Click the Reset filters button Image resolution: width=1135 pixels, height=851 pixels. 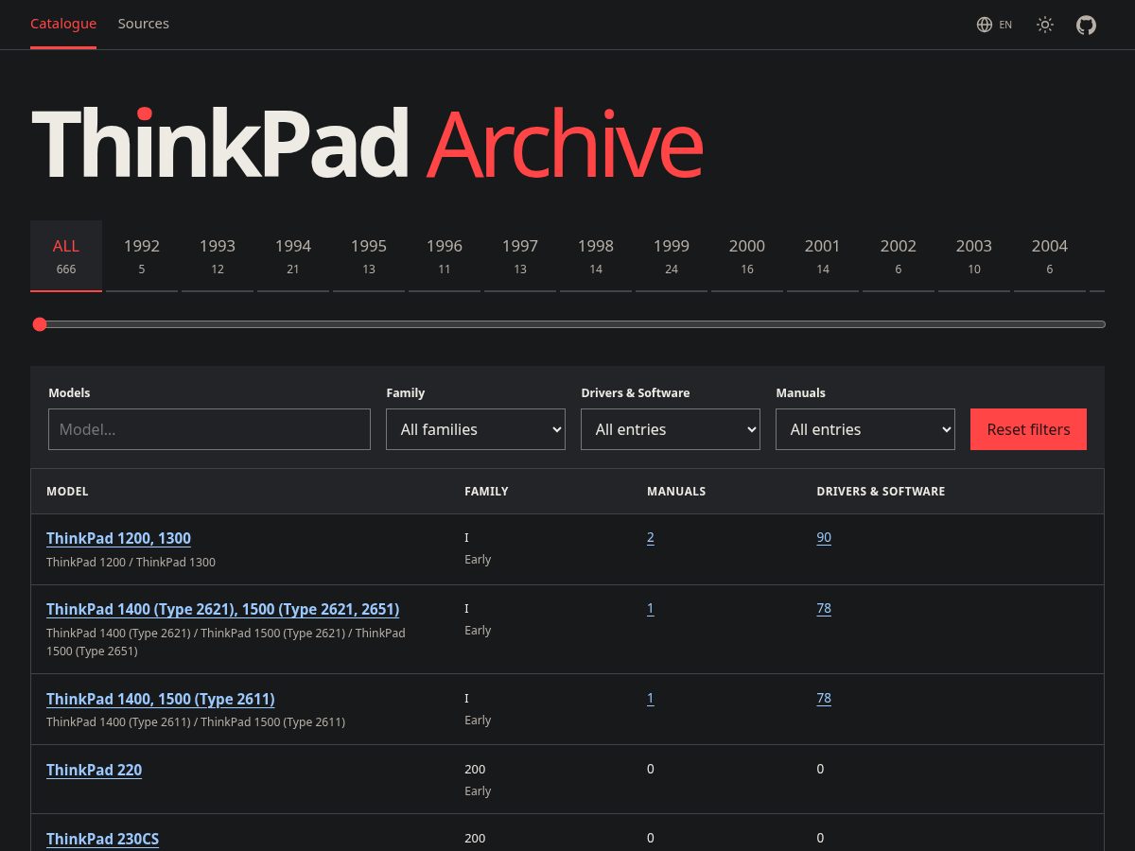coord(1028,429)
